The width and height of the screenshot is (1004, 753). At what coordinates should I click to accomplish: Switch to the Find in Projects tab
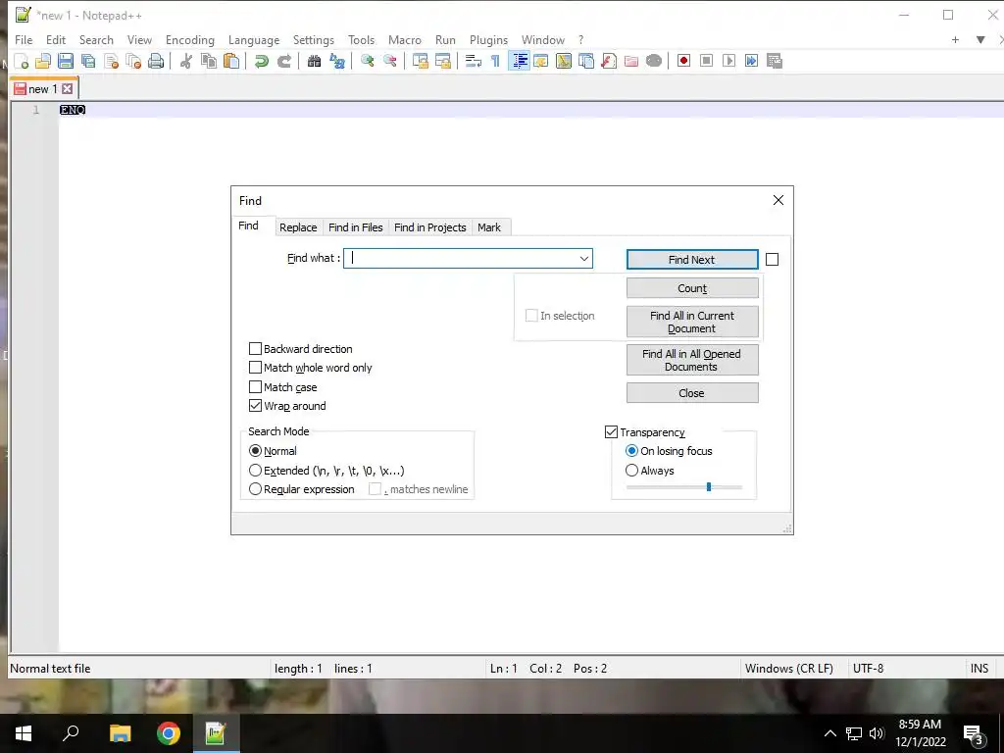pos(429,227)
